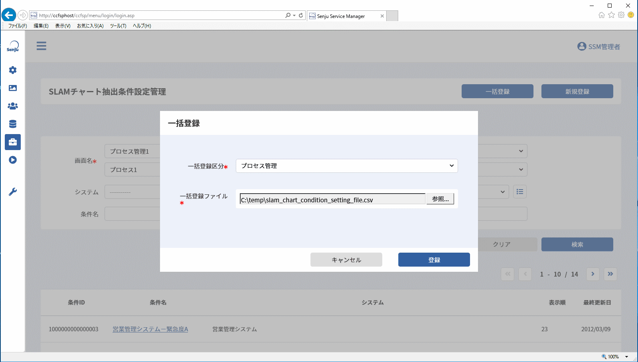
Task: Open the 営業管理システムー緊急度A link
Action: [150, 329]
